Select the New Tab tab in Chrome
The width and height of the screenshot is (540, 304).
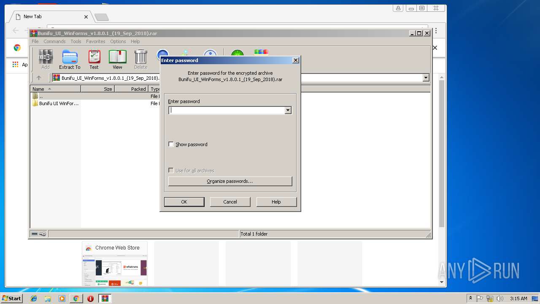[x=51, y=16]
